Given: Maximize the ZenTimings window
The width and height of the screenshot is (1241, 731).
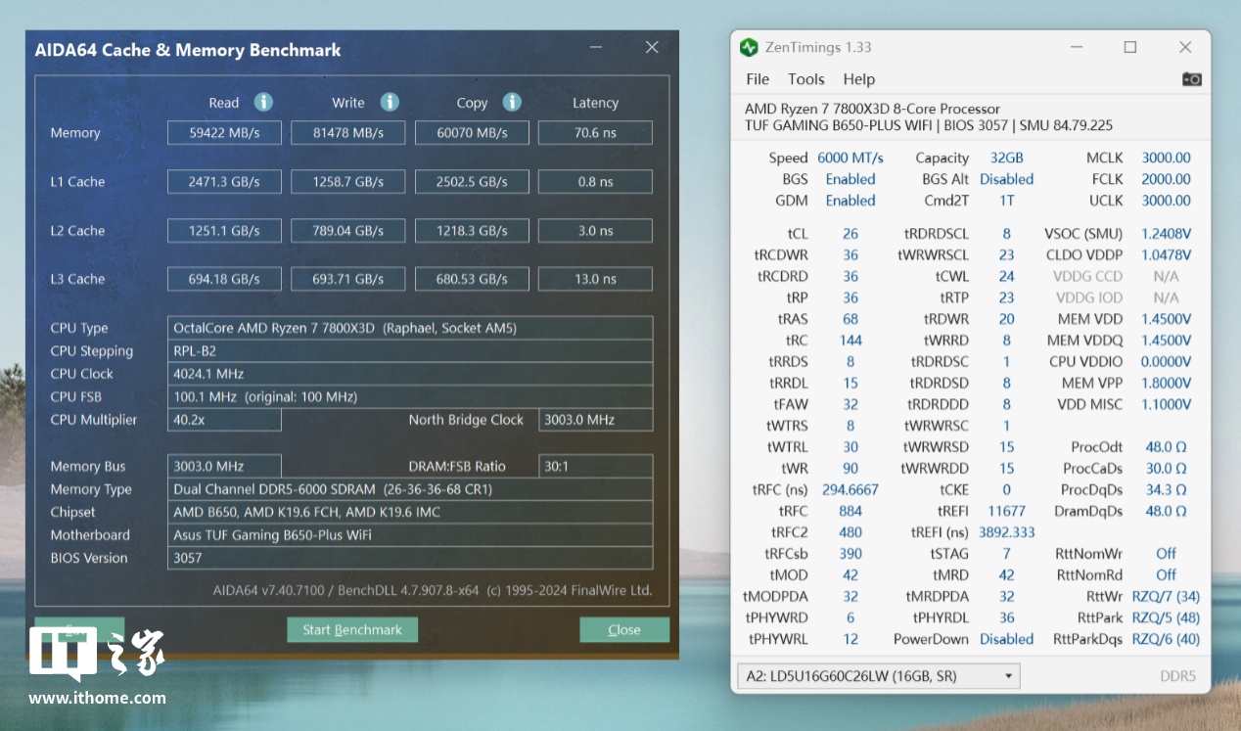Looking at the screenshot, I should pyautogui.click(x=1130, y=47).
